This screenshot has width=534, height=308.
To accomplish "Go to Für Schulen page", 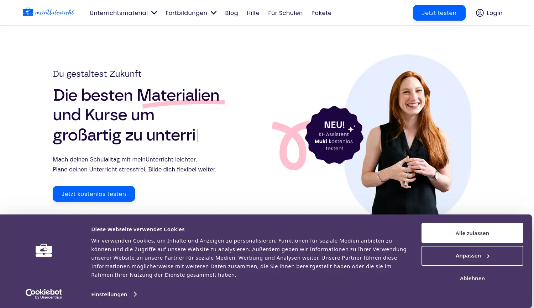I will click(x=286, y=13).
